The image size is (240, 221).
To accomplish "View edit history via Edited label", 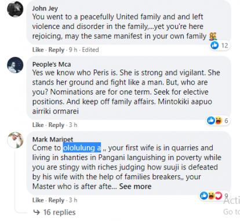I will (90, 50).
